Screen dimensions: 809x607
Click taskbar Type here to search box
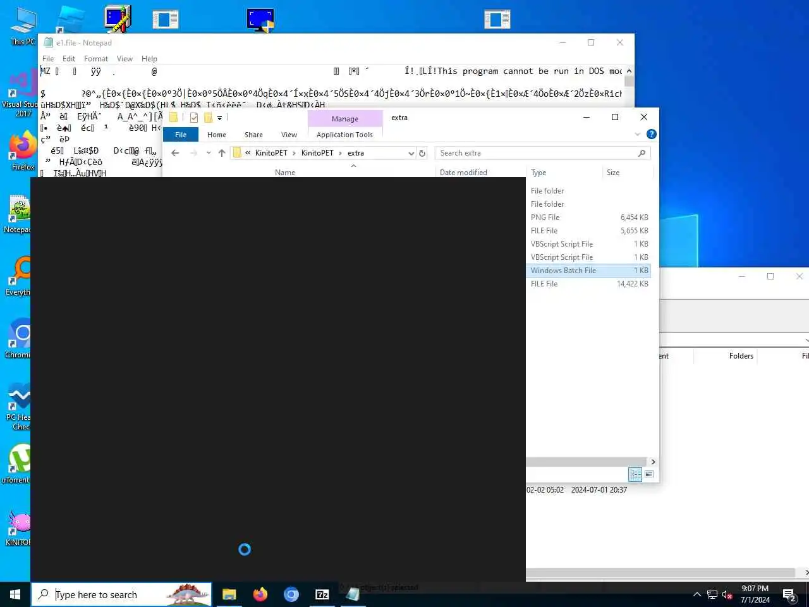click(x=121, y=594)
